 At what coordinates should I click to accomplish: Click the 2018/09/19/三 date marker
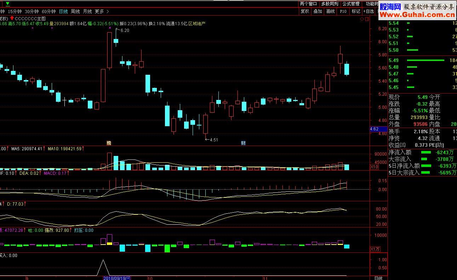117,278
